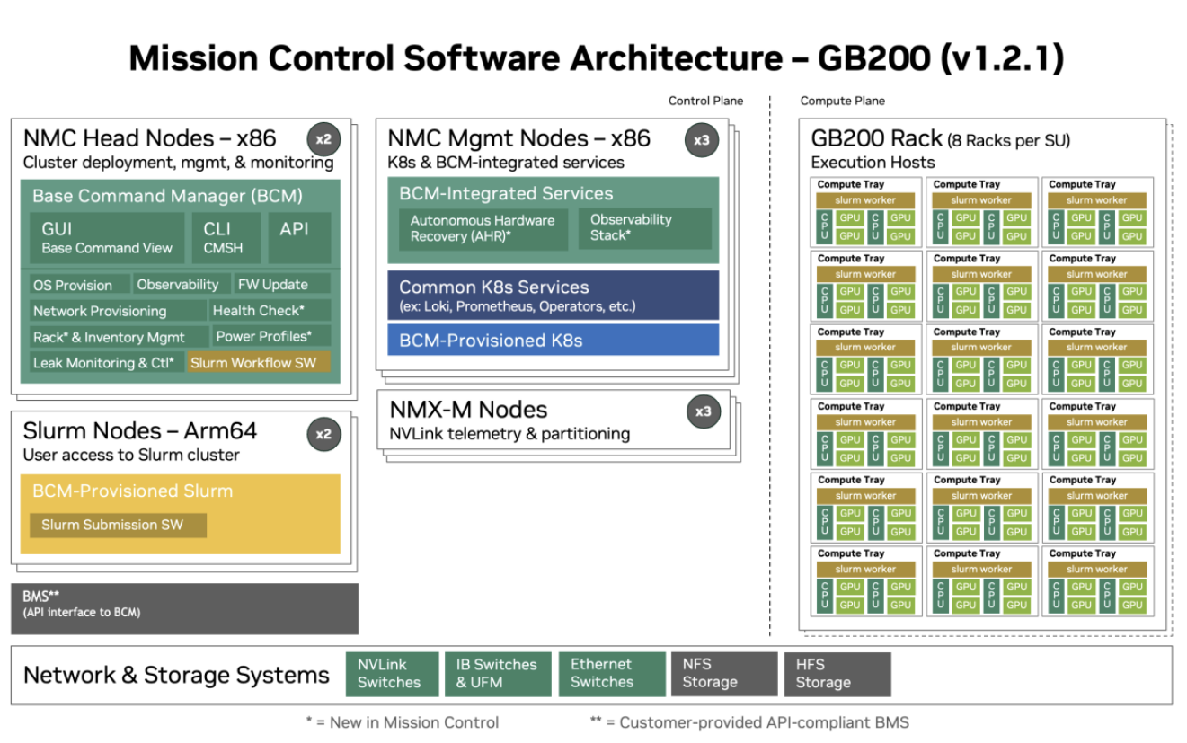Open the Autonomous Hardware Recovery box
The image size is (1187, 743).
[x=483, y=228]
